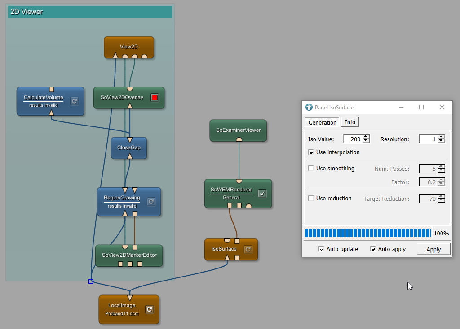
Task: Decrease Resolution with the down arrow
Action: point(442,141)
